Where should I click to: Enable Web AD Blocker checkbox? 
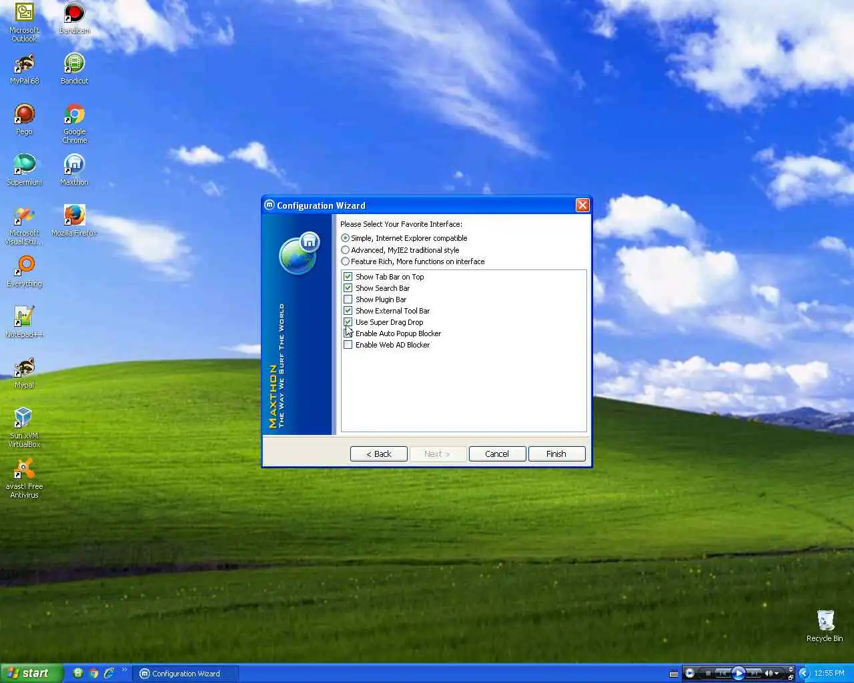click(x=348, y=345)
